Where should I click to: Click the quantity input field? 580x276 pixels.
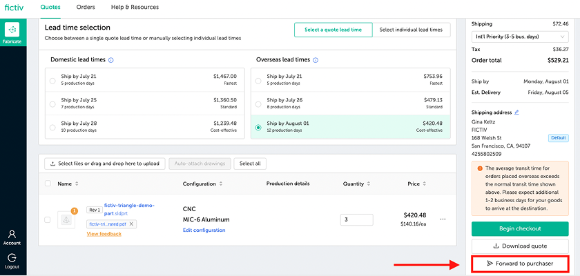click(356, 219)
